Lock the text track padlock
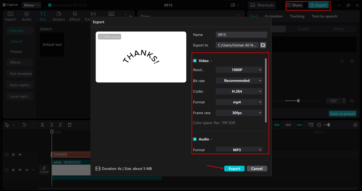 pos(13,155)
